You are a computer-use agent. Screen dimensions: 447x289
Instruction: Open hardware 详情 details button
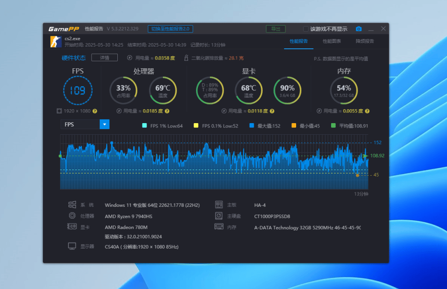(x=105, y=58)
